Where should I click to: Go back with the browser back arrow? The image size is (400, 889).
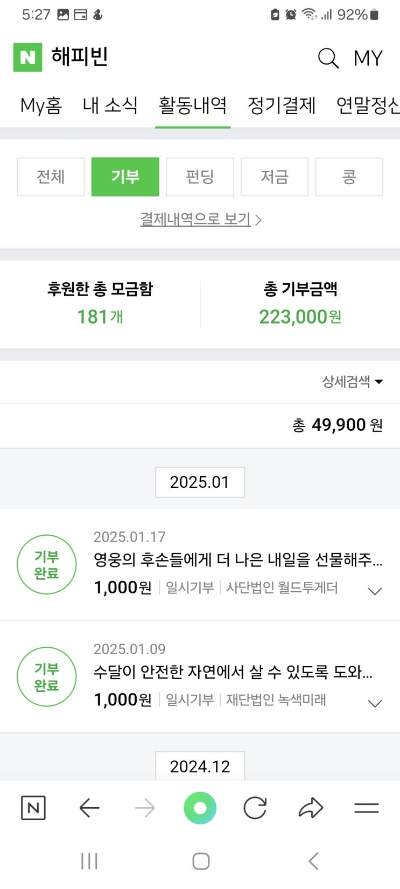click(89, 808)
